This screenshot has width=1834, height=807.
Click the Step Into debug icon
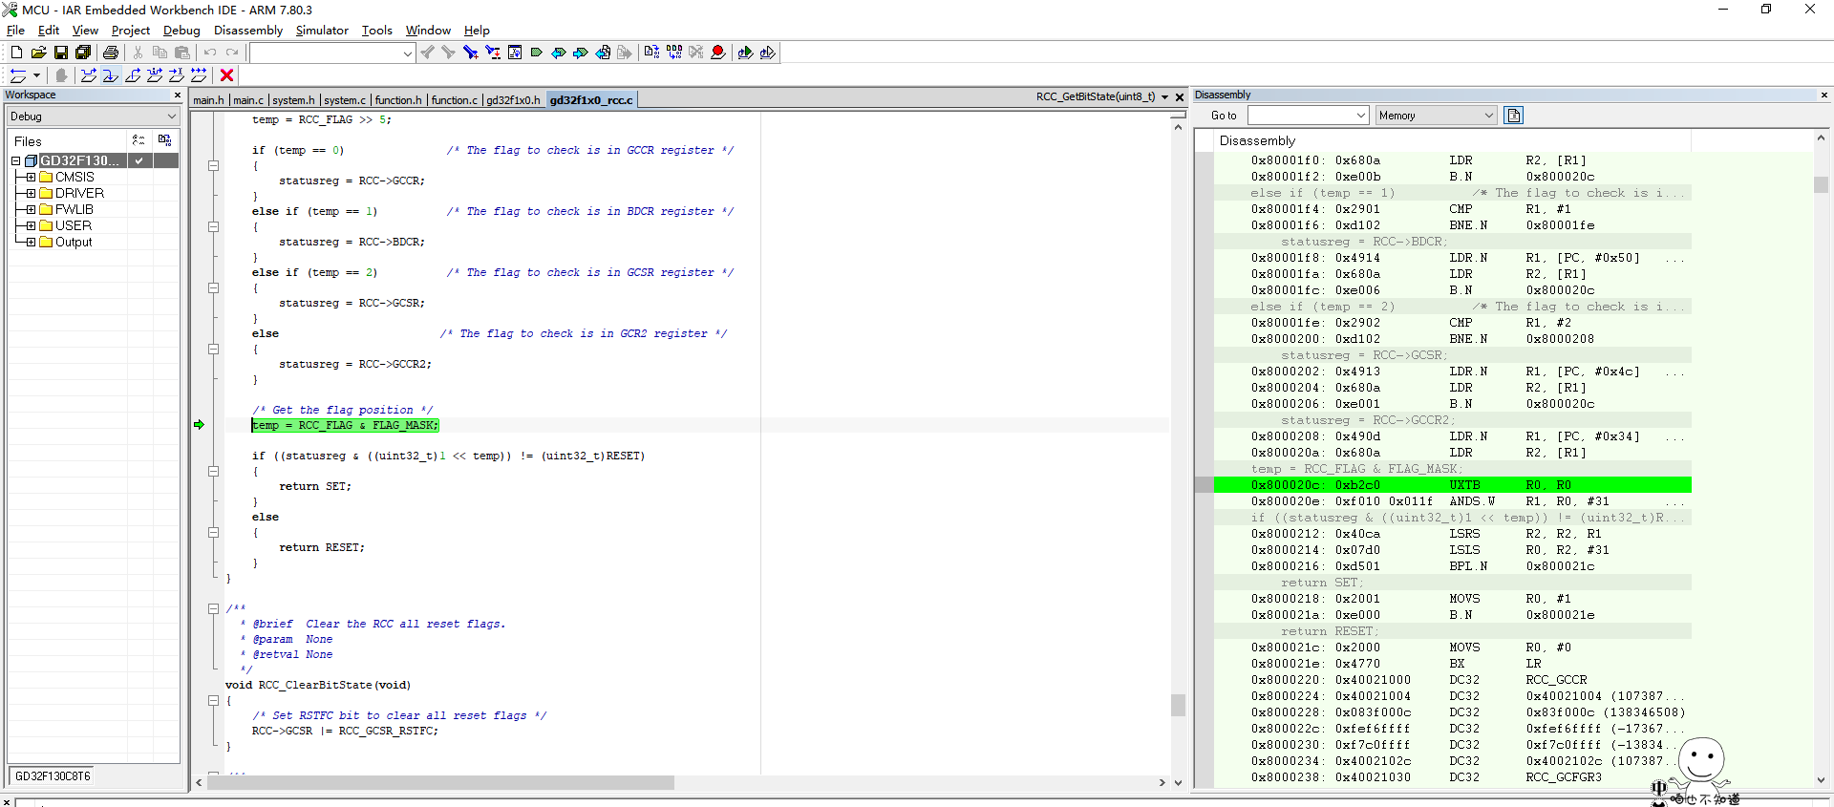[x=111, y=75]
